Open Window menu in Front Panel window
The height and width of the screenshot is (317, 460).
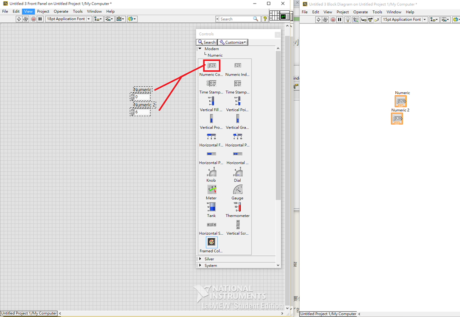coord(94,11)
